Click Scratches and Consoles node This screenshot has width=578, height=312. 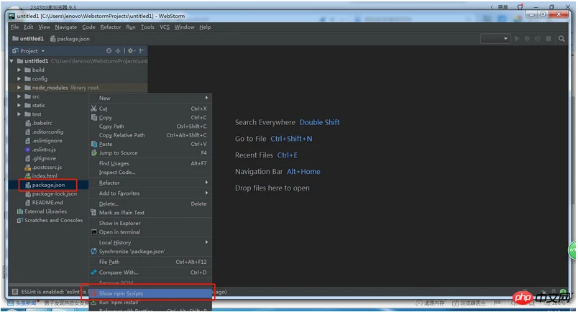tap(50, 220)
